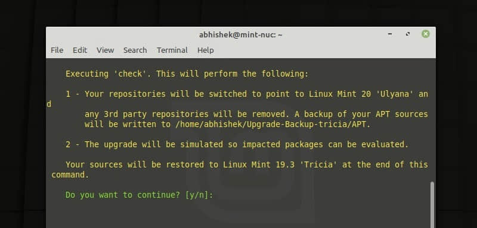Viewport: 477px width, 228px height.
Task: Click the terminal vertical scrollbar thumb
Action: (432, 205)
